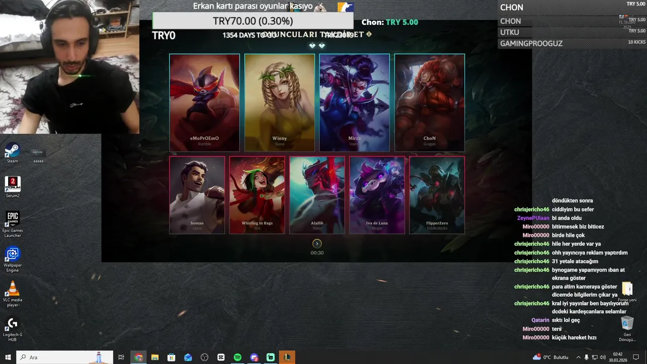Screen dimensions: 647x364
Task: Open the volume tray icon
Action: (603, 357)
